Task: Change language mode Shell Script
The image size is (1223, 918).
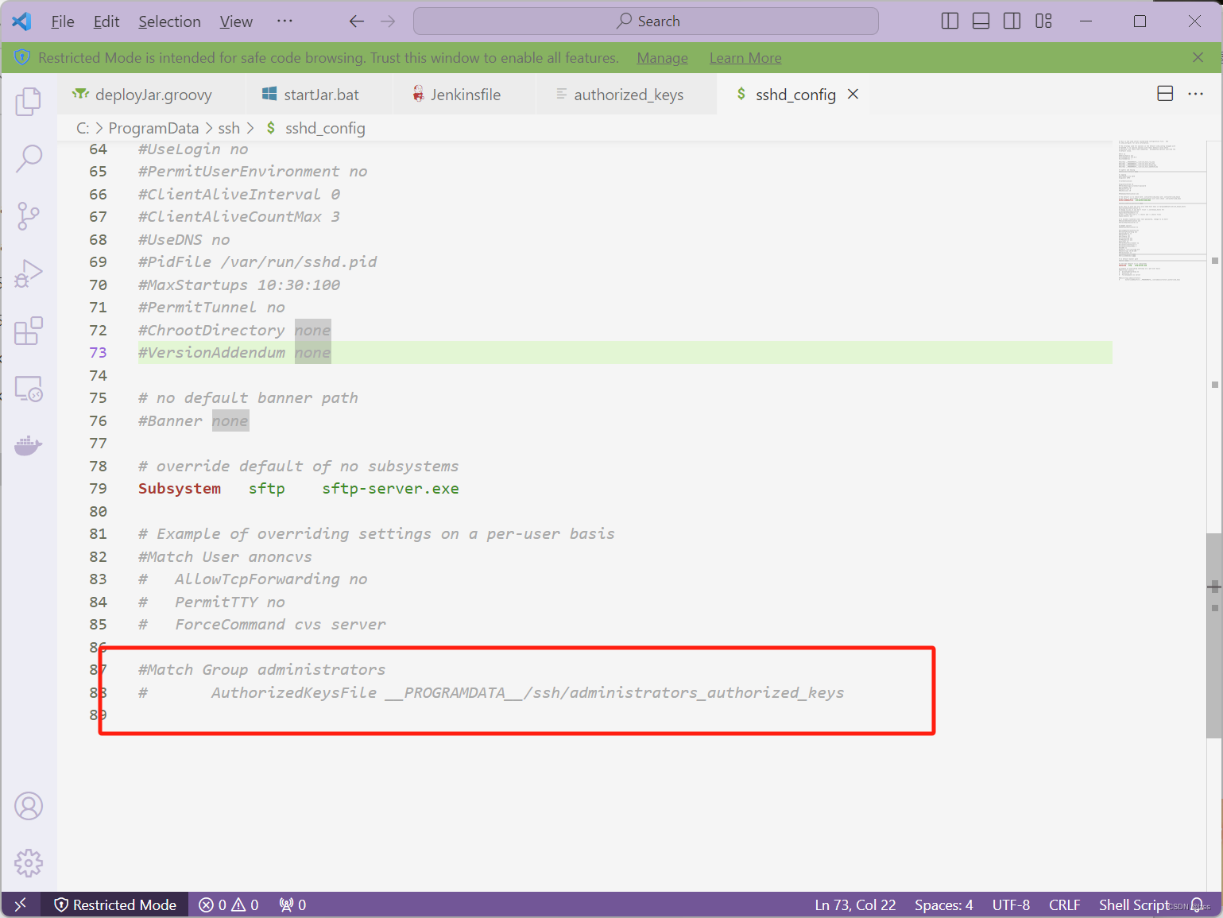Action: 1134,904
